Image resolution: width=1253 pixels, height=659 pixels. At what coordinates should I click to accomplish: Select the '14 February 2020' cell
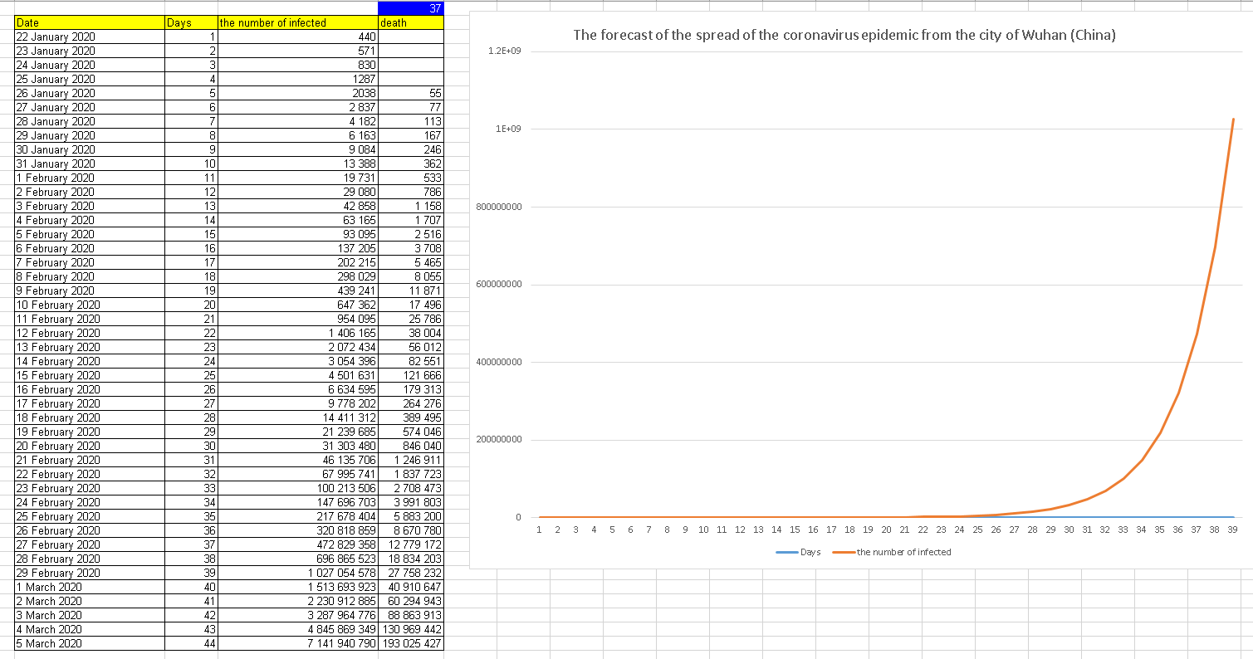tap(90, 362)
